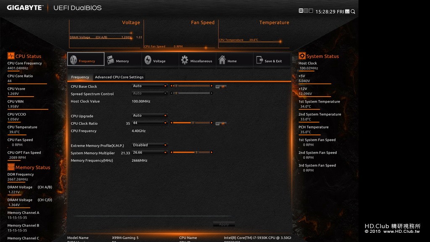Click the DDR Frequency 2667.26MHz reading
The image size is (430, 242).
tap(18, 179)
